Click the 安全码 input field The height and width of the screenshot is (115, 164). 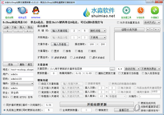22,93
